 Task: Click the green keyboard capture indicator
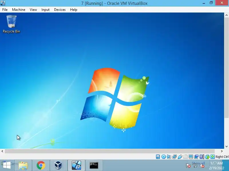(x=212, y=156)
